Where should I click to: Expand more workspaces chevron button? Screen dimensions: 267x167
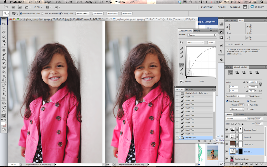(x=245, y=7)
